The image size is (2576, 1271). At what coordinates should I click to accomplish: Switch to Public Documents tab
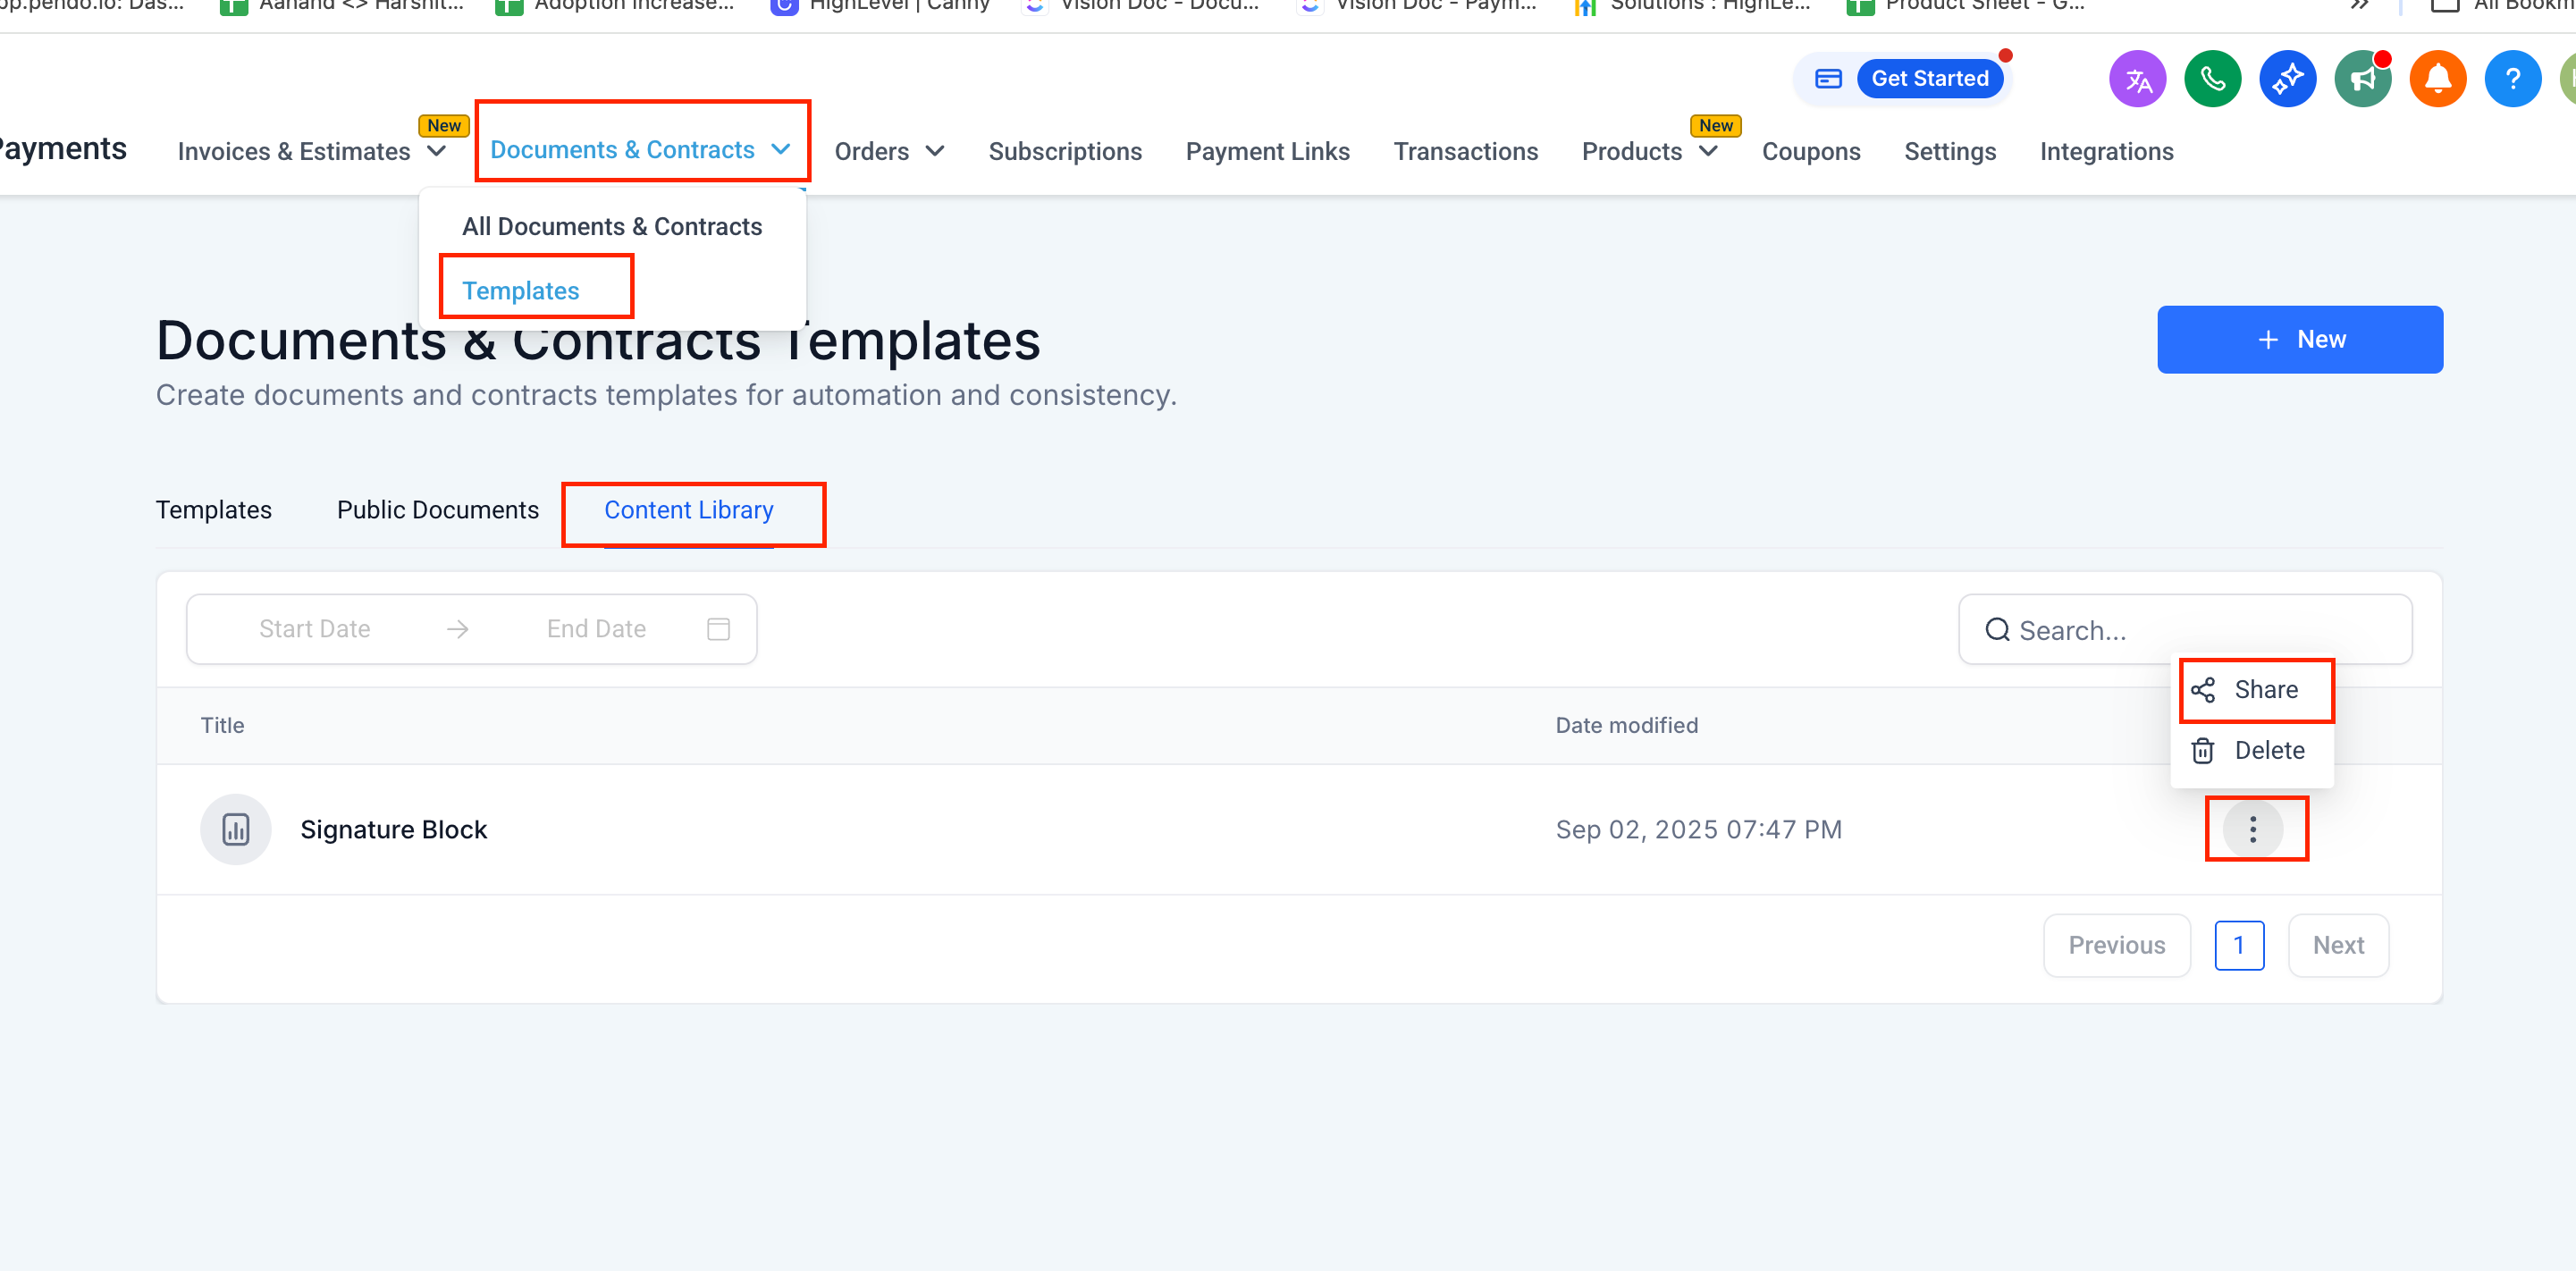(x=437, y=510)
